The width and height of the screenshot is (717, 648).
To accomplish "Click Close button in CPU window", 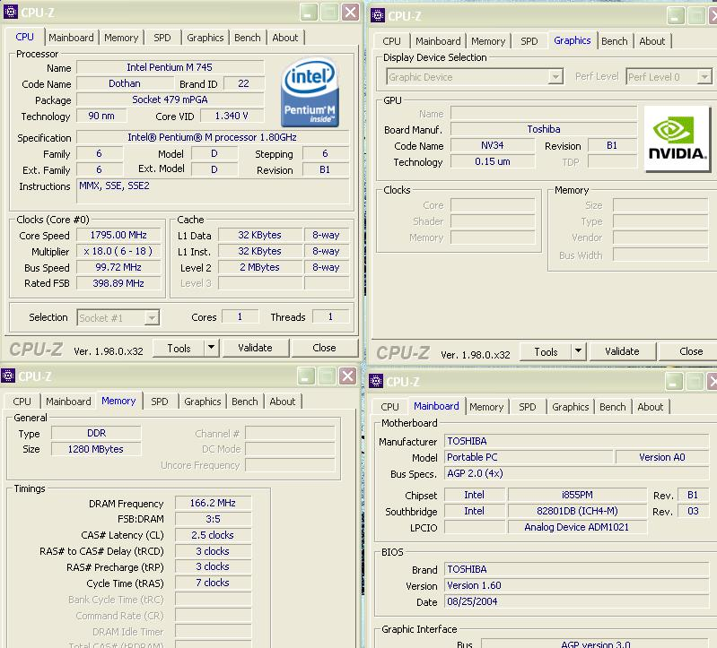I will 324,348.
